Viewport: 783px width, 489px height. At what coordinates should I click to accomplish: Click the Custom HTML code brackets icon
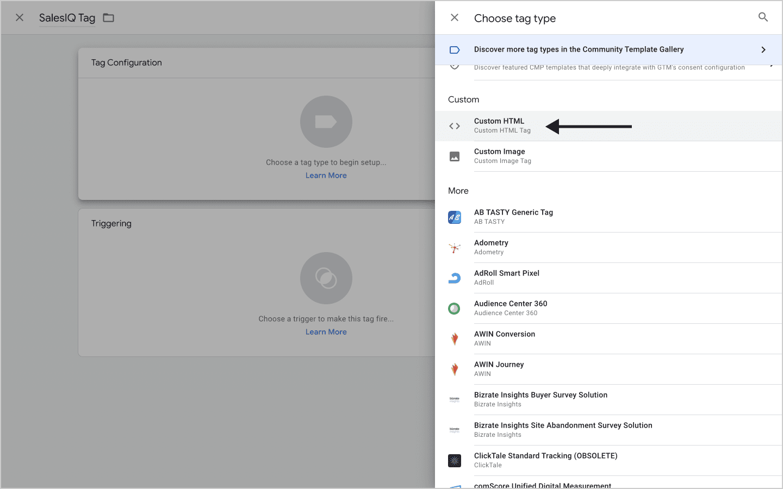(455, 126)
